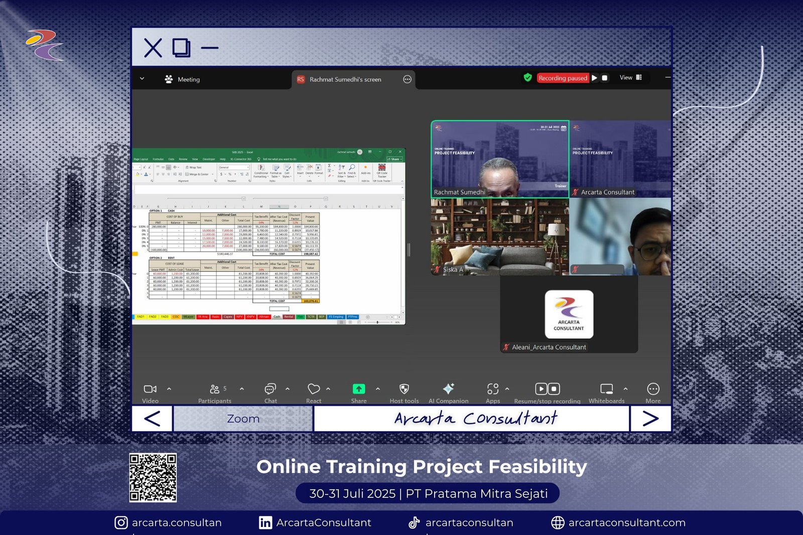Click the More options icon

click(x=653, y=389)
